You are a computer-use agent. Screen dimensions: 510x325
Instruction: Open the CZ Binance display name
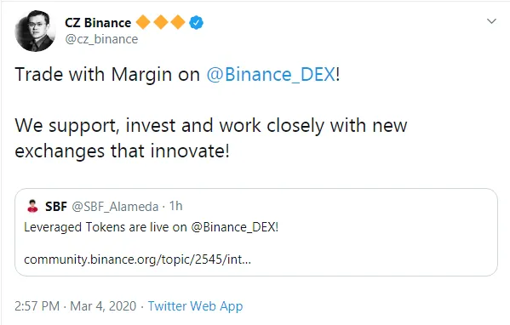pos(98,23)
